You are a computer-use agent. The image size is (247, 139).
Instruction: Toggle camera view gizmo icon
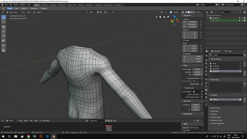(160, 17)
